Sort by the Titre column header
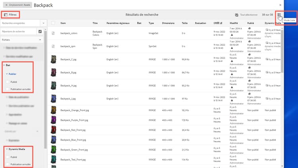Screen dimensions: 298x168 tap(95, 23)
